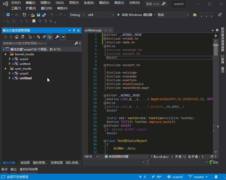Click the redo arrow icon

(60, 15)
